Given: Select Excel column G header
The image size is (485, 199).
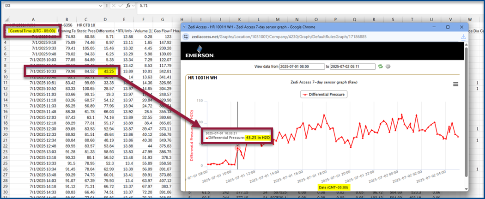Looking at the screenshot, I should coord(163,19).
